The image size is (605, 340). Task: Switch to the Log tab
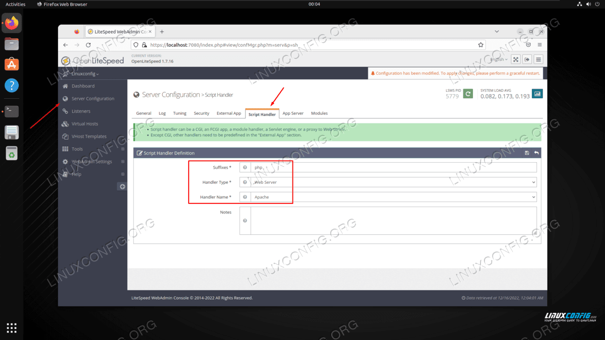tap(162, 113)
